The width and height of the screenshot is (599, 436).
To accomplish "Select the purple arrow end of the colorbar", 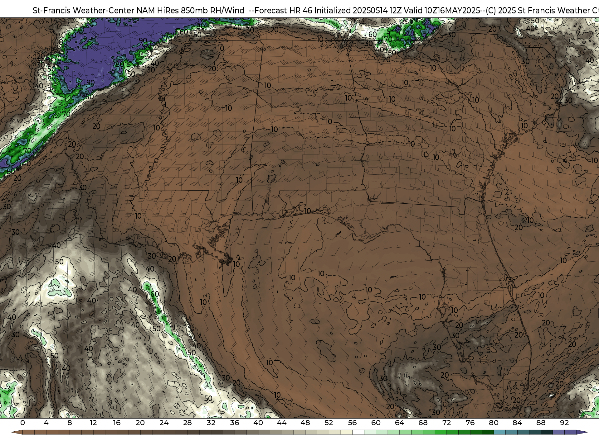I will (582, 432).
